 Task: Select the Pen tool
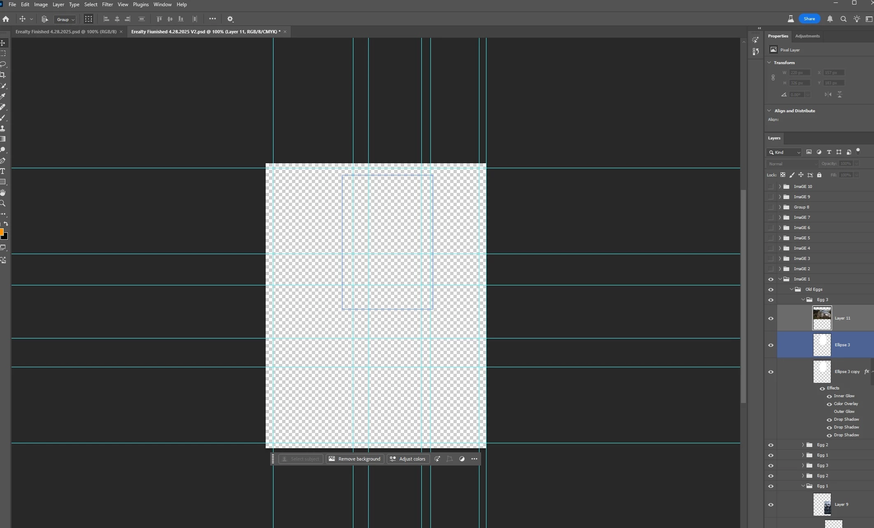3,160
